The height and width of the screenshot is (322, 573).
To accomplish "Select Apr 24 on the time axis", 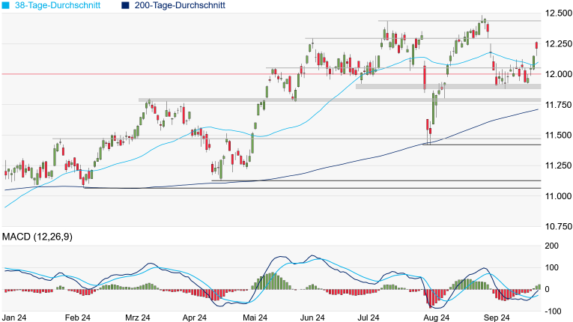I will coord(194,317).
